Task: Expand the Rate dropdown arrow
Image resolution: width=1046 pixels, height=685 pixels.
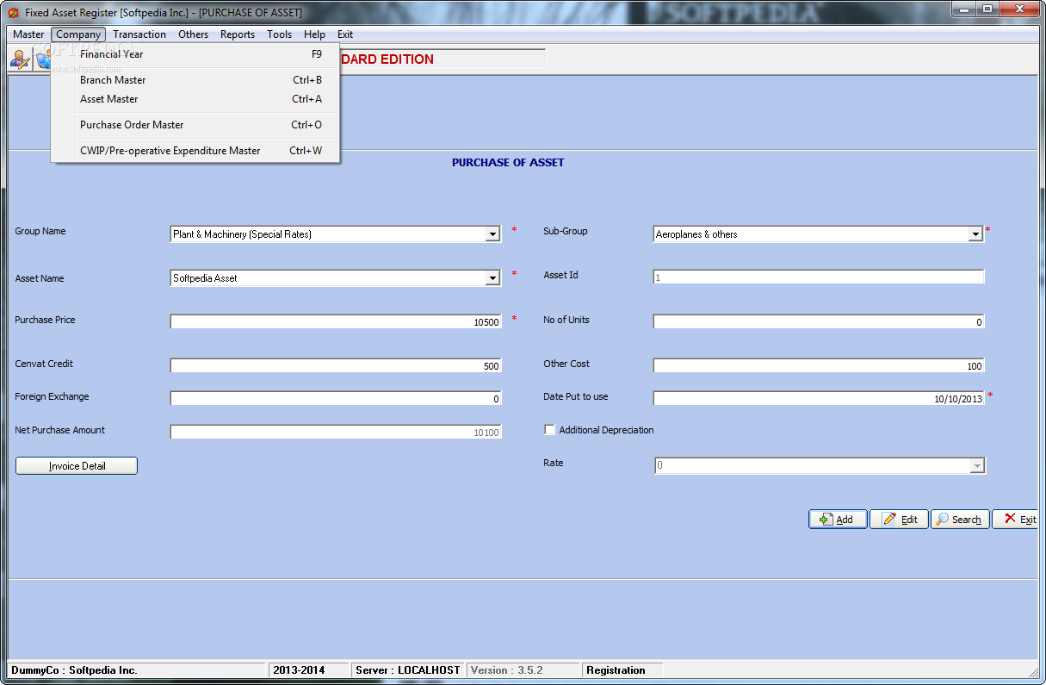Action: point(977,466)
